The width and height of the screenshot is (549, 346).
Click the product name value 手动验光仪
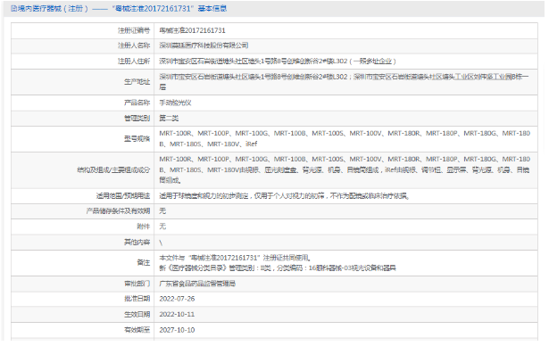(x=176, y=103)
